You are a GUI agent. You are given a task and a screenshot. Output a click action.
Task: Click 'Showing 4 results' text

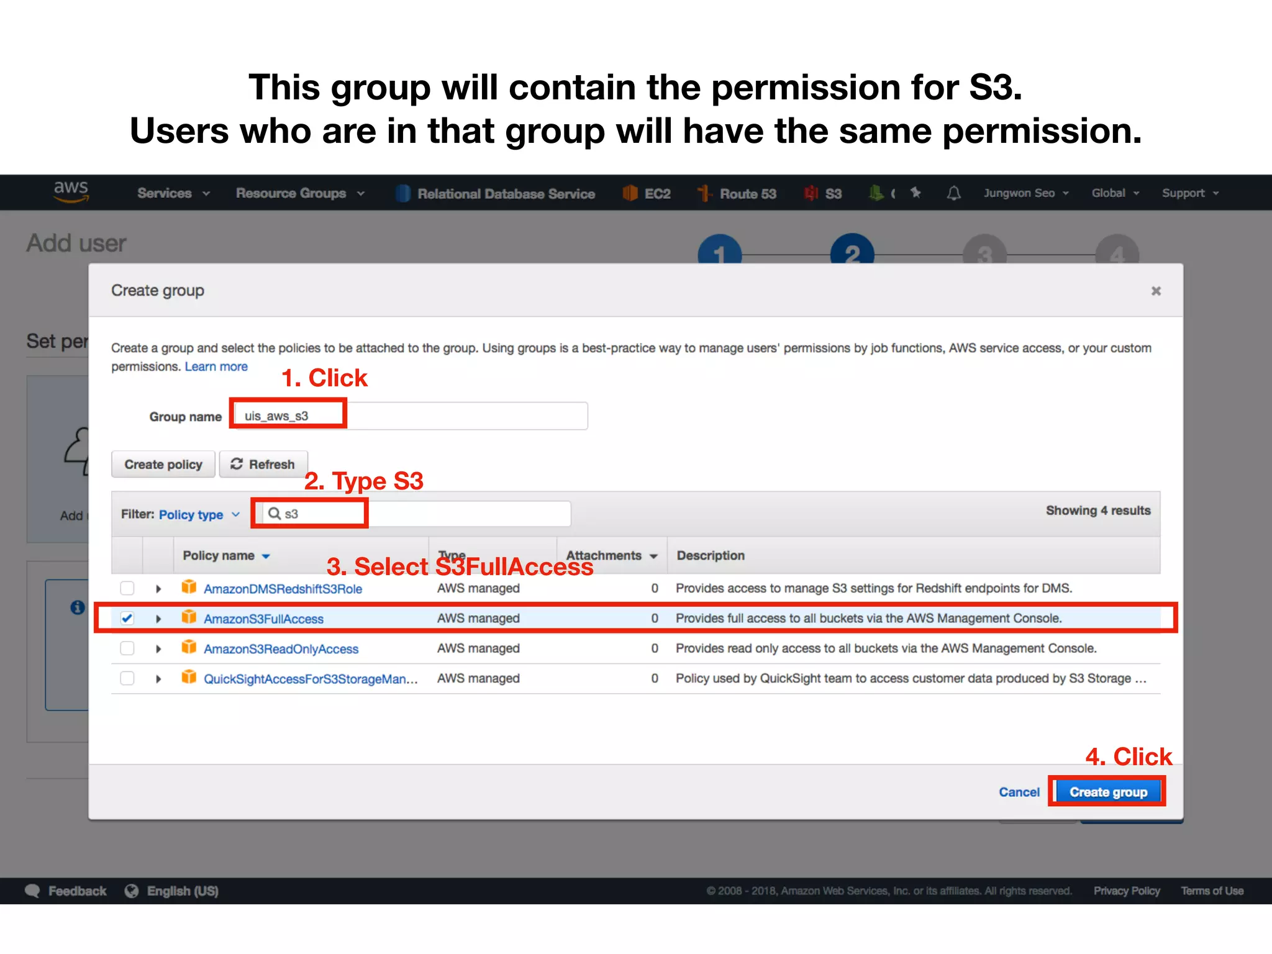coord(1098,511)
